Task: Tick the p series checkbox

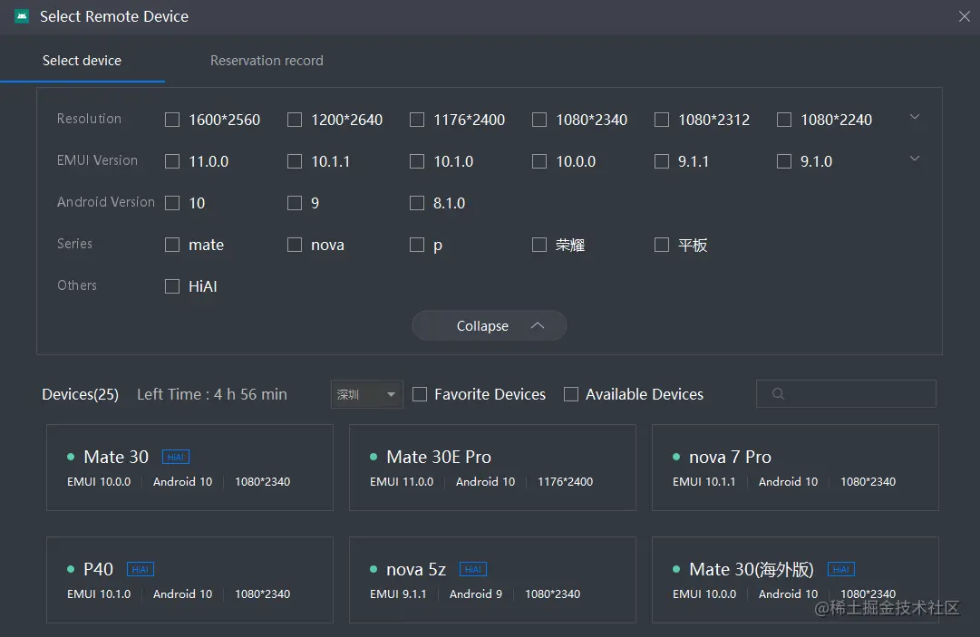Action: (417, 245)
